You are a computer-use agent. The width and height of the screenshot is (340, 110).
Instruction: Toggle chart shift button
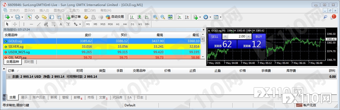187,17
